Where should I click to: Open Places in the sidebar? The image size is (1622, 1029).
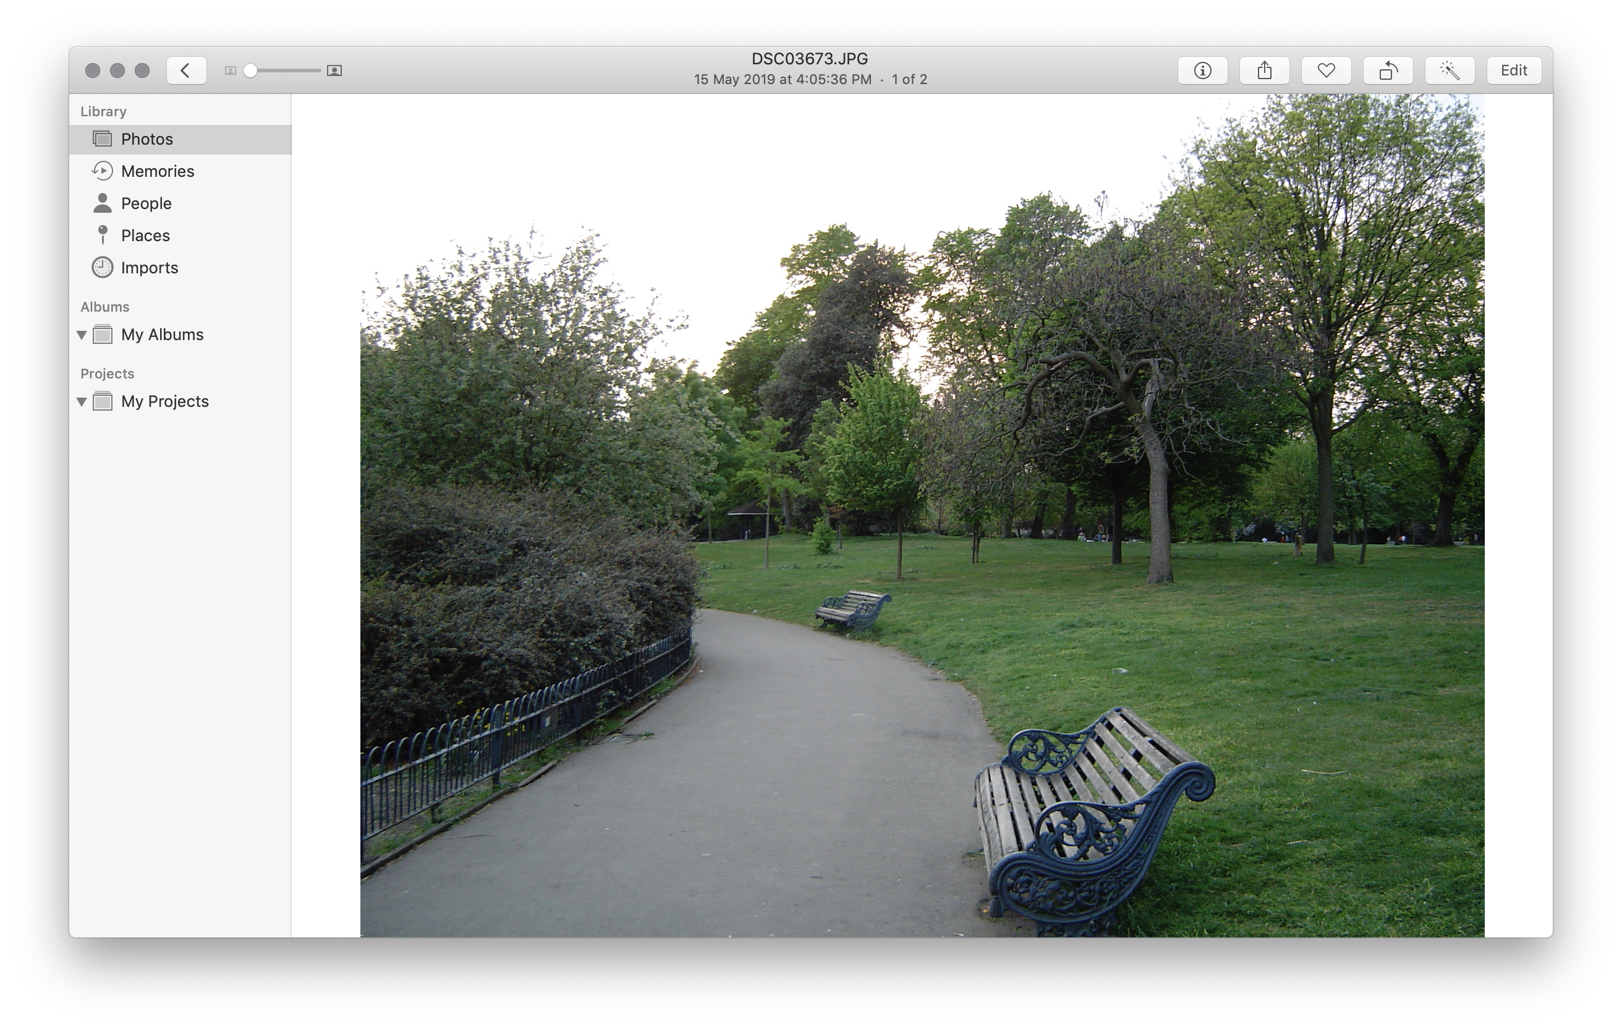145,235
